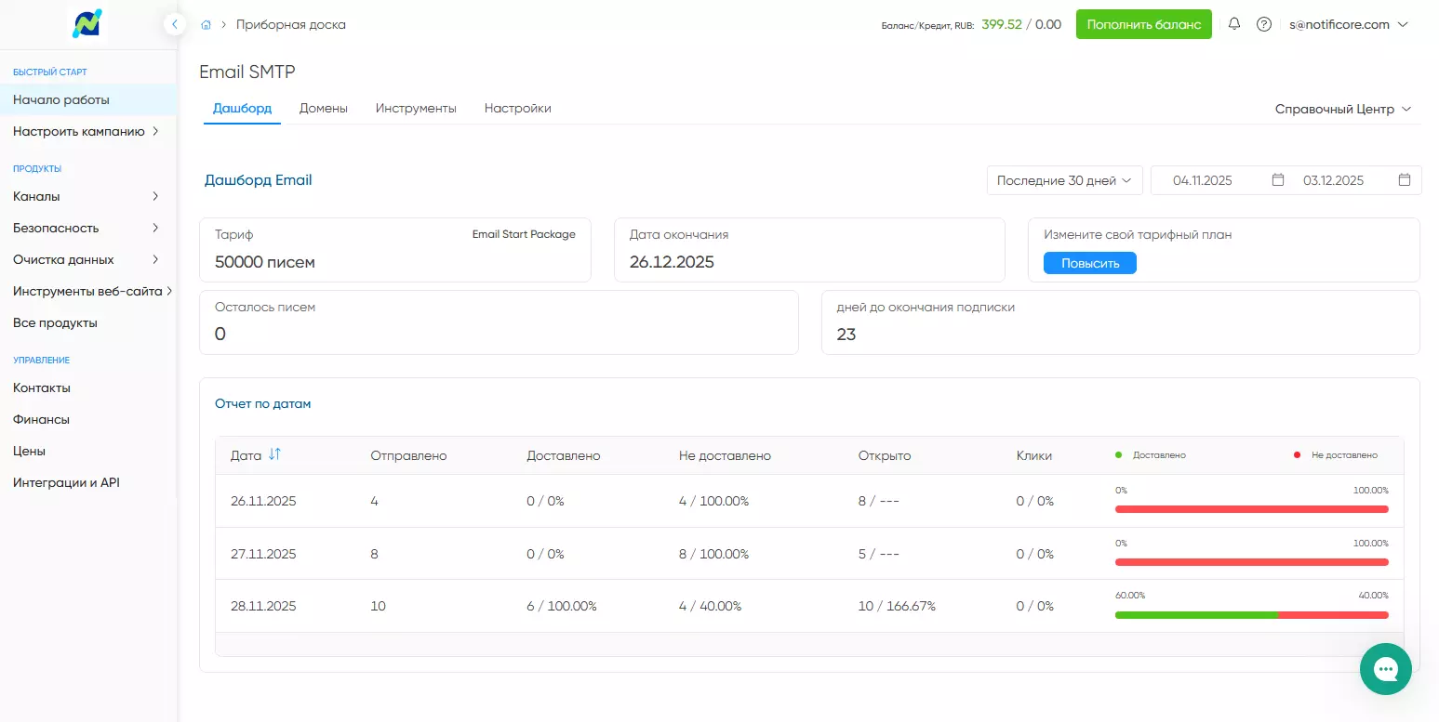Screen dimensions: 1439x722
Task: Open Финансы in the sidebar
Action: click(42, 419)
